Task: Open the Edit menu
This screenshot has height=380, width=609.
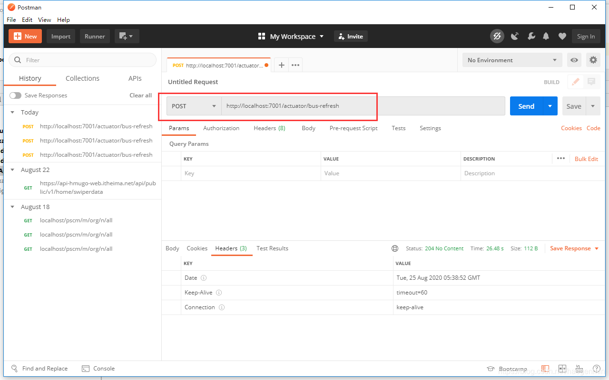Action: click(27, 19)
